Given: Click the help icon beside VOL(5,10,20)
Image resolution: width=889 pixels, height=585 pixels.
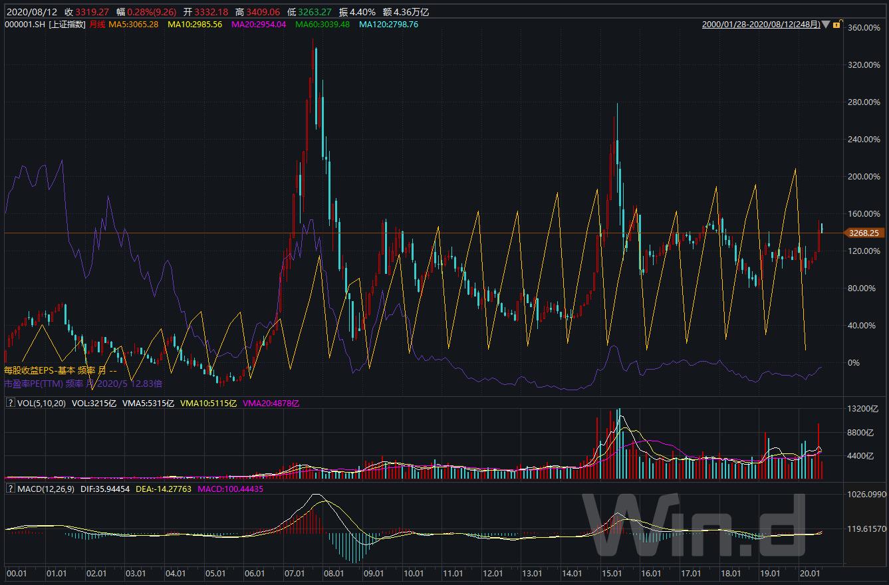Looking at the screenshot, I should [x=10, y=403].
